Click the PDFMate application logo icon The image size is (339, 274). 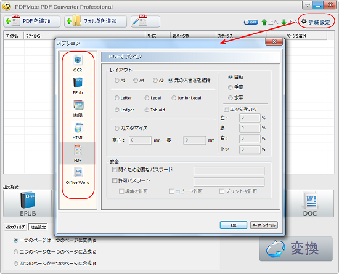pyautogui.click(x=7, y=7)
